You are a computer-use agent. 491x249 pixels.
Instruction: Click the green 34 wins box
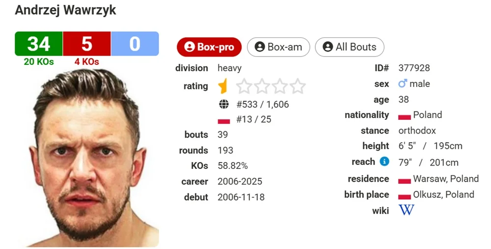[x=39, y=44]
